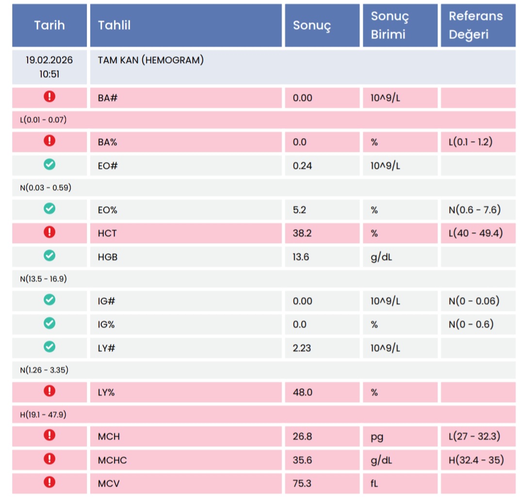Screen dimensions: 520x501
Task: Click the green check icon for LY#
Action: 49,346
